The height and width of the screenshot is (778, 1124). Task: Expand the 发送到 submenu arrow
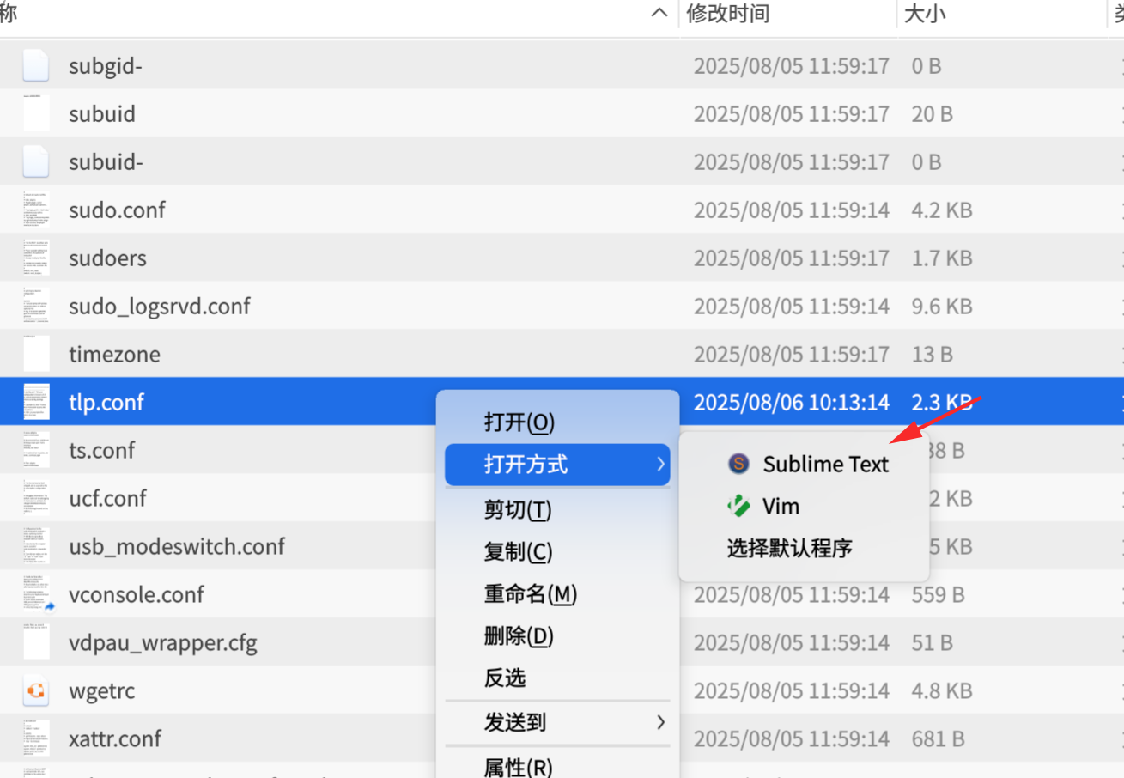660,722
